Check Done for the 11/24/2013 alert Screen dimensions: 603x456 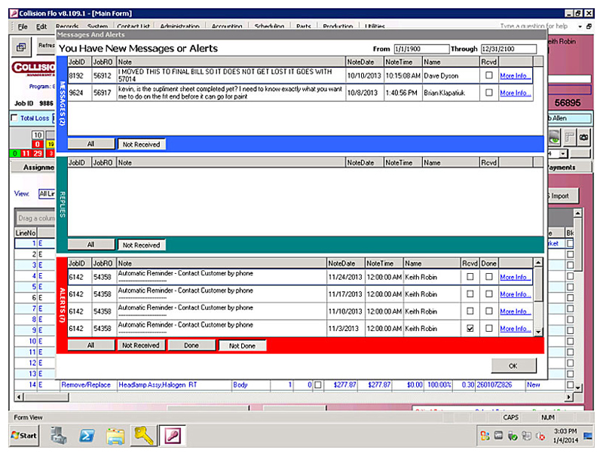pyautogui.click(x=488, y=277)
